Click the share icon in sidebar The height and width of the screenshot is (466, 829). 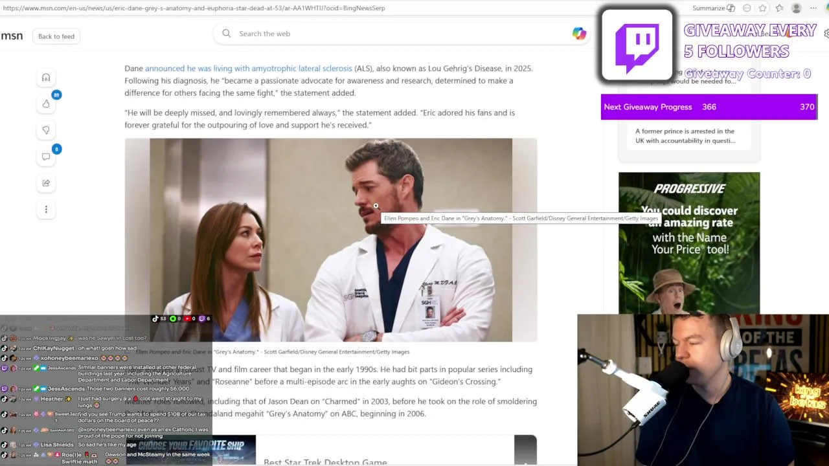tap(46, 183)
